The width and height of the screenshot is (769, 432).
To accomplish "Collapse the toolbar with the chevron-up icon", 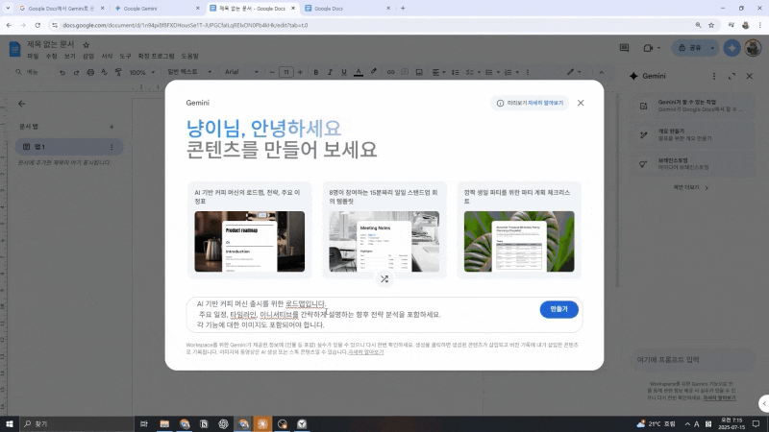I will (602, 73).
